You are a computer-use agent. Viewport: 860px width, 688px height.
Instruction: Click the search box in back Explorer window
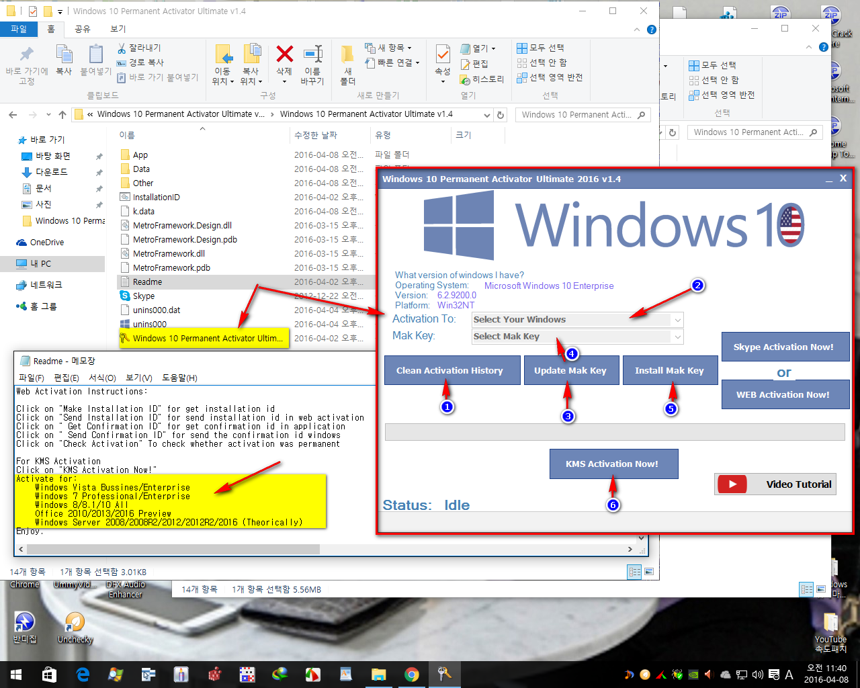click(x=755, y=132)
